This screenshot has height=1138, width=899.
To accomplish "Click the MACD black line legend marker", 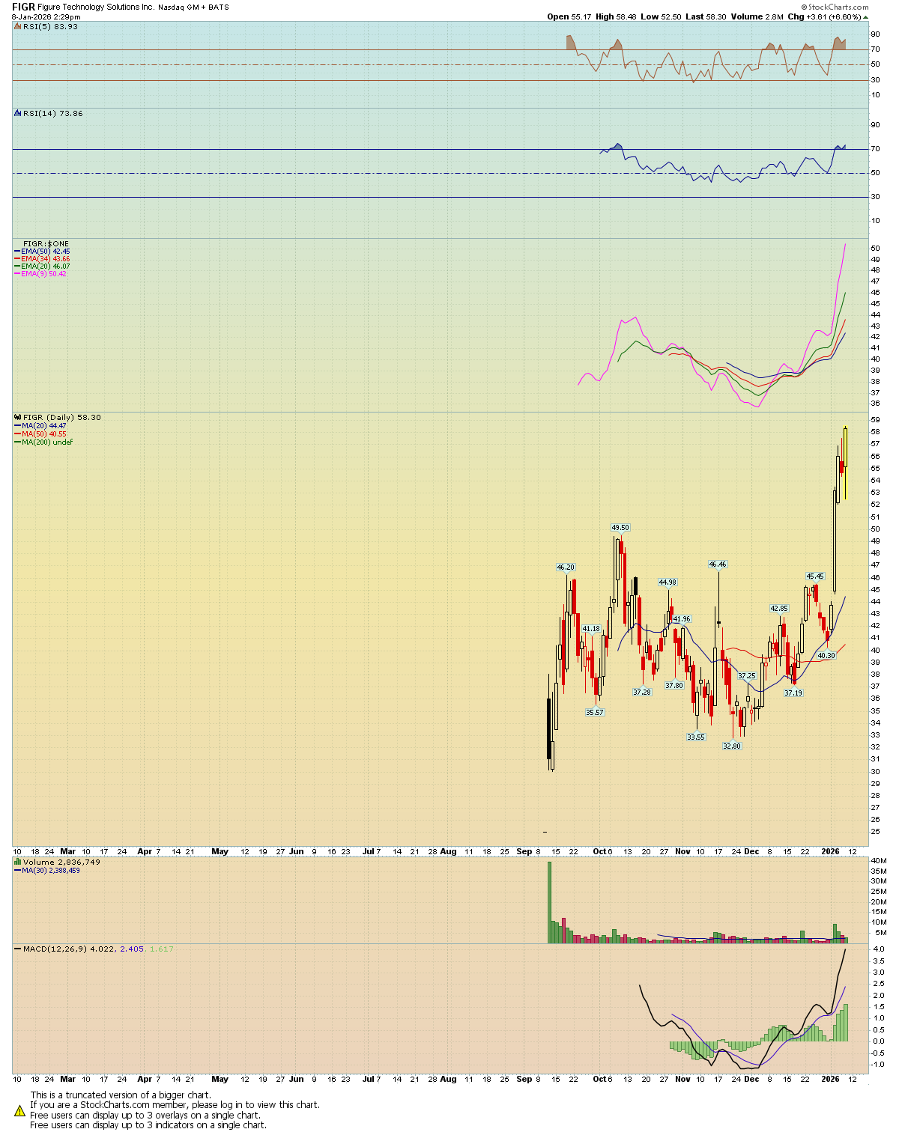I will 18,949.
